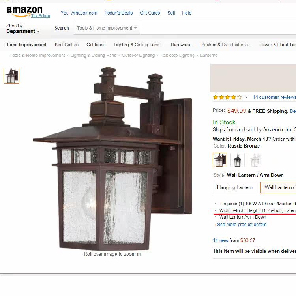The image size is (296, 296).
Task: Choose the Rustic Bronze color swatch
Action: [220, 160]
